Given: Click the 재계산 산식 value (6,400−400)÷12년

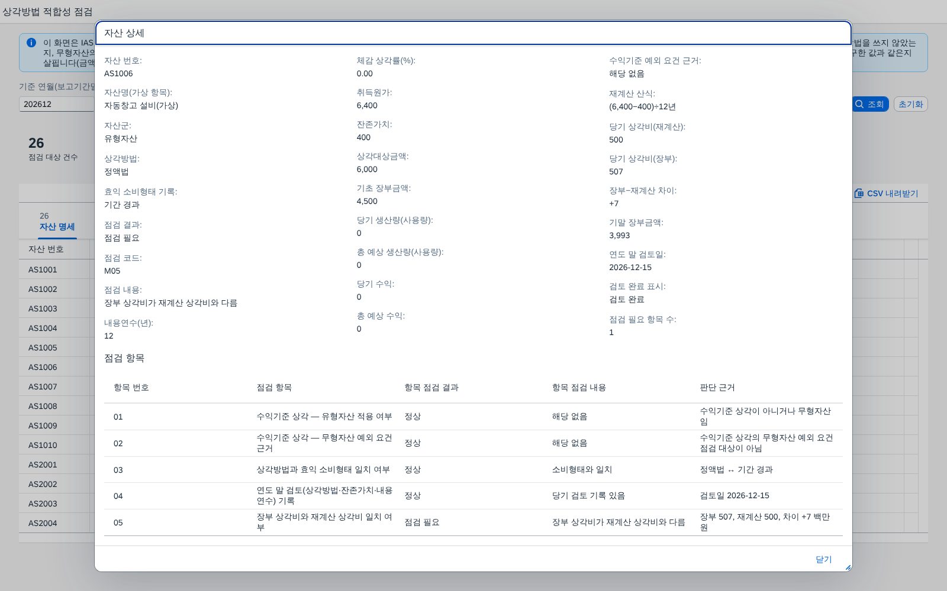Looking at the screenshot, I should (642, 106).
